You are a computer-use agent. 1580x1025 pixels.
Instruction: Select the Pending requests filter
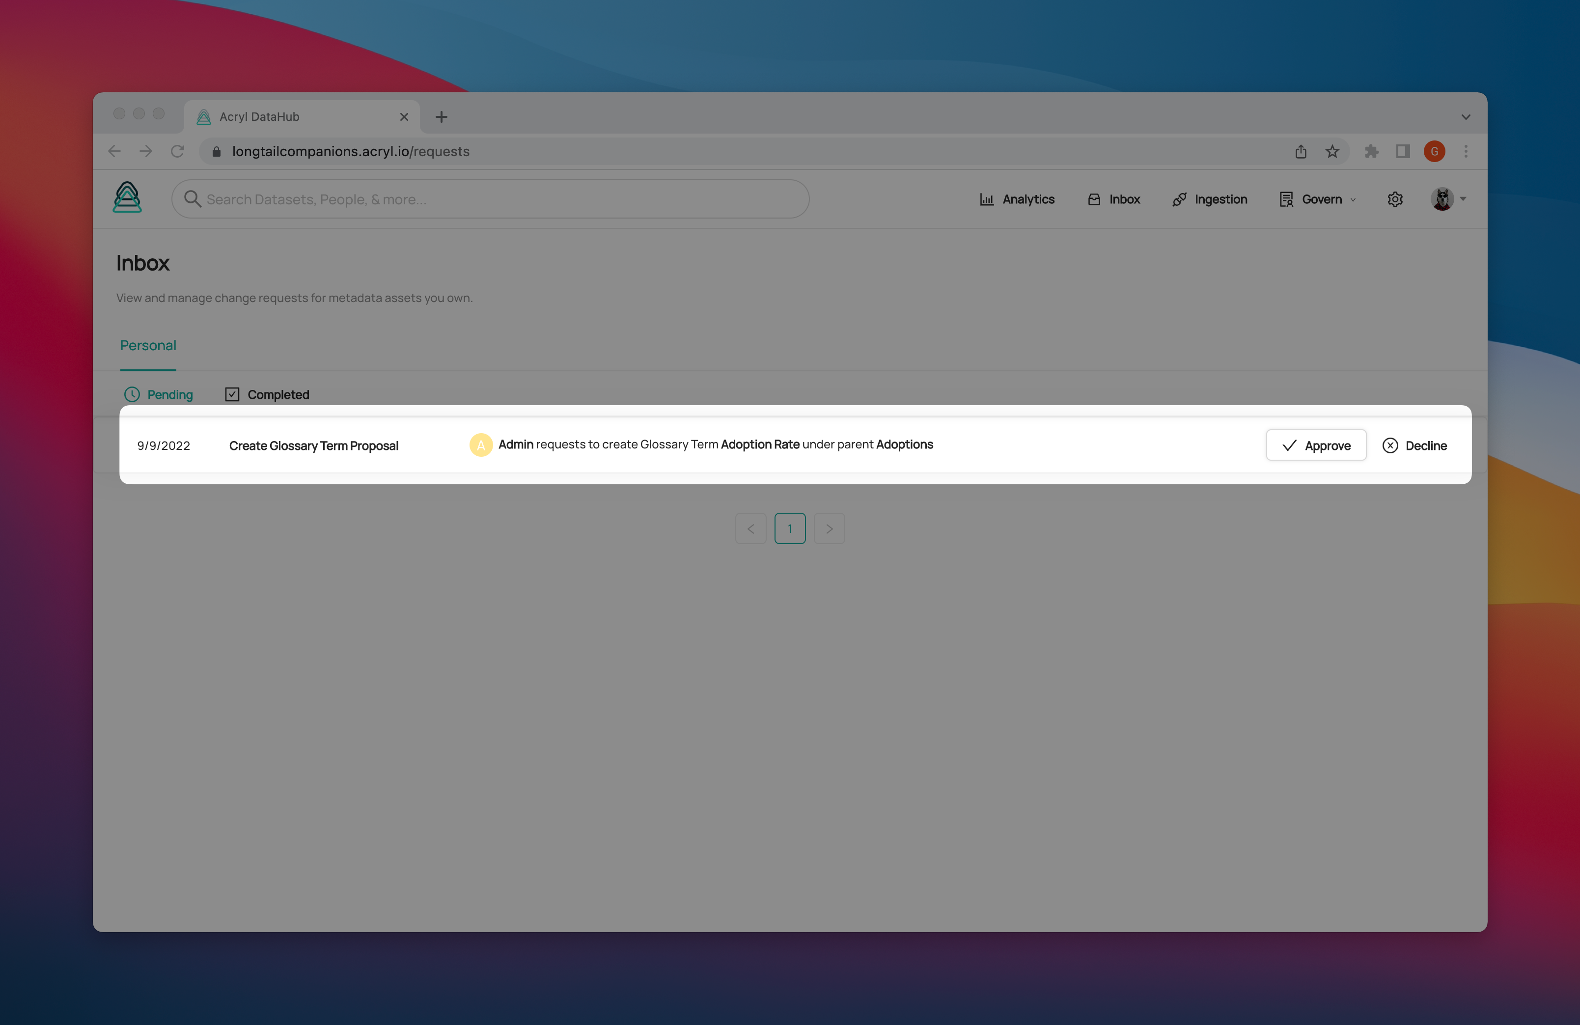pyautogui.click(x=159, y=394)
